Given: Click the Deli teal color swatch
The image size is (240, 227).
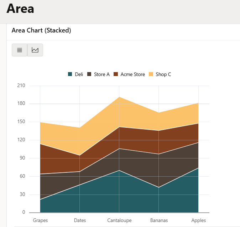Looking at the screenshot, I should pyautogui.click(x=70, y=74).
